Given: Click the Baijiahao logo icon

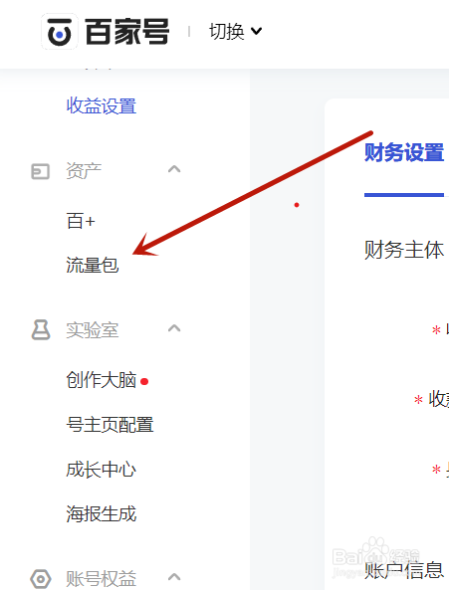Looking at the screenshot, I should click(x=60, y=32).
